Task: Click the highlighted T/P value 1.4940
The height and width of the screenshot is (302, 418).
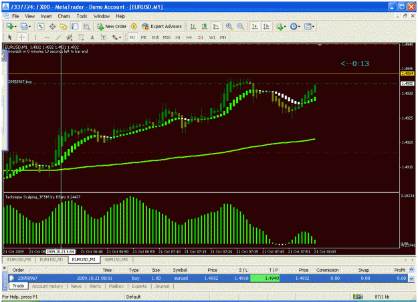Action: point(265,279)
